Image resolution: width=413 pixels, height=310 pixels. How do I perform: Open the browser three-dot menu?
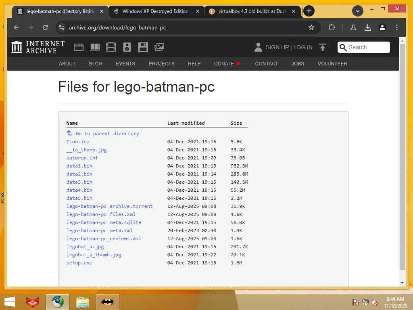click(x=397, y=27)
